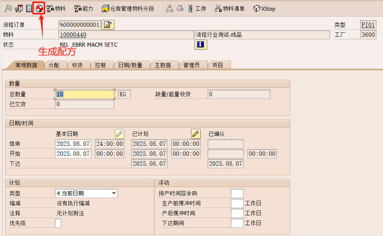Click the 生产前缓冲时间 field
383x236 pixels.
pyautogui.click(x=237, y=203)
